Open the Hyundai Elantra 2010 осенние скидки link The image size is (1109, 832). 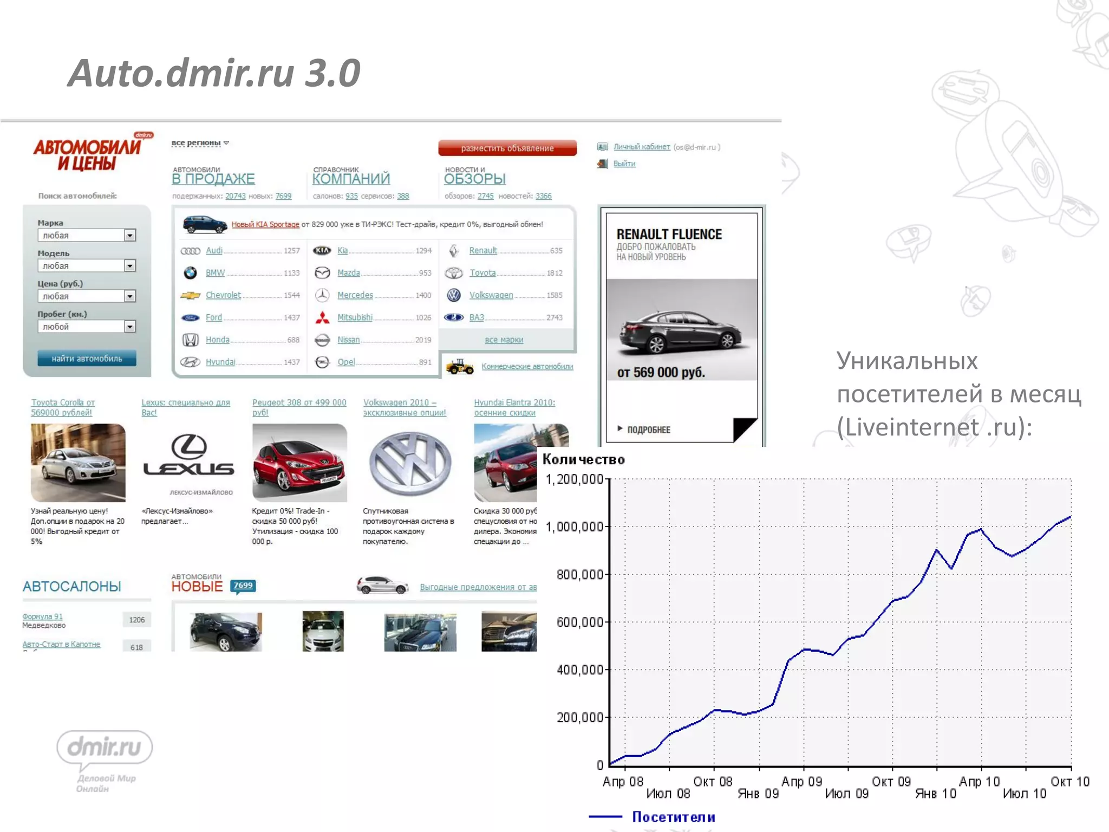514,407
